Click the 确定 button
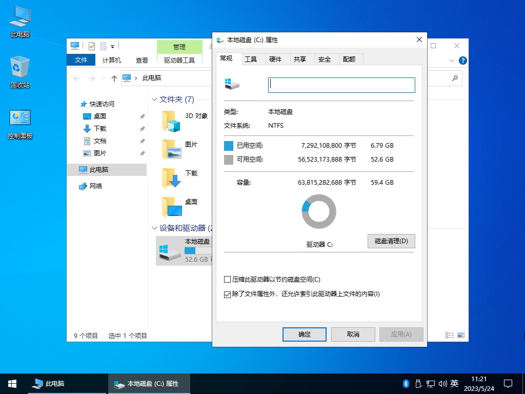This screenshot has height=394, width=525. pos(305,334)
